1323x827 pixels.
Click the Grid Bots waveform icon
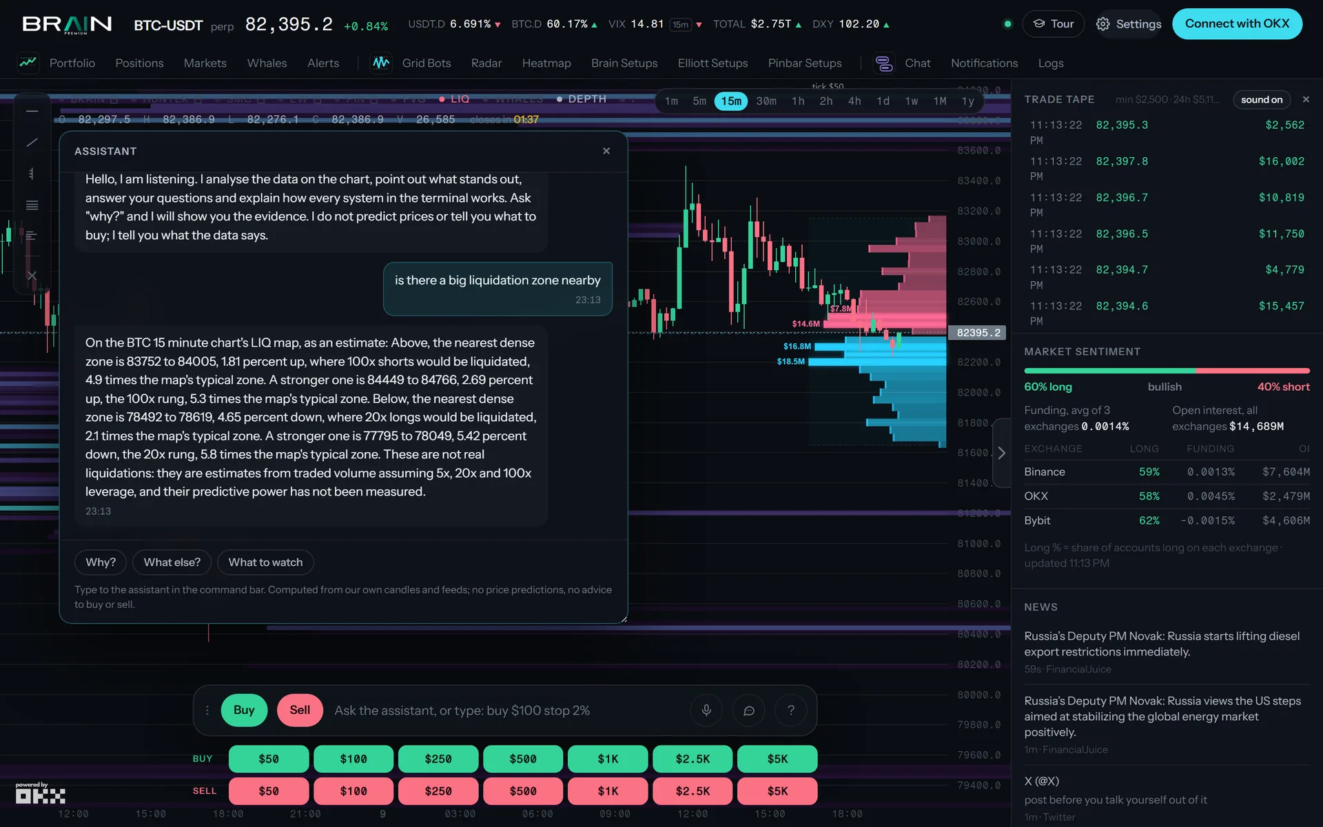coord(381,63)
